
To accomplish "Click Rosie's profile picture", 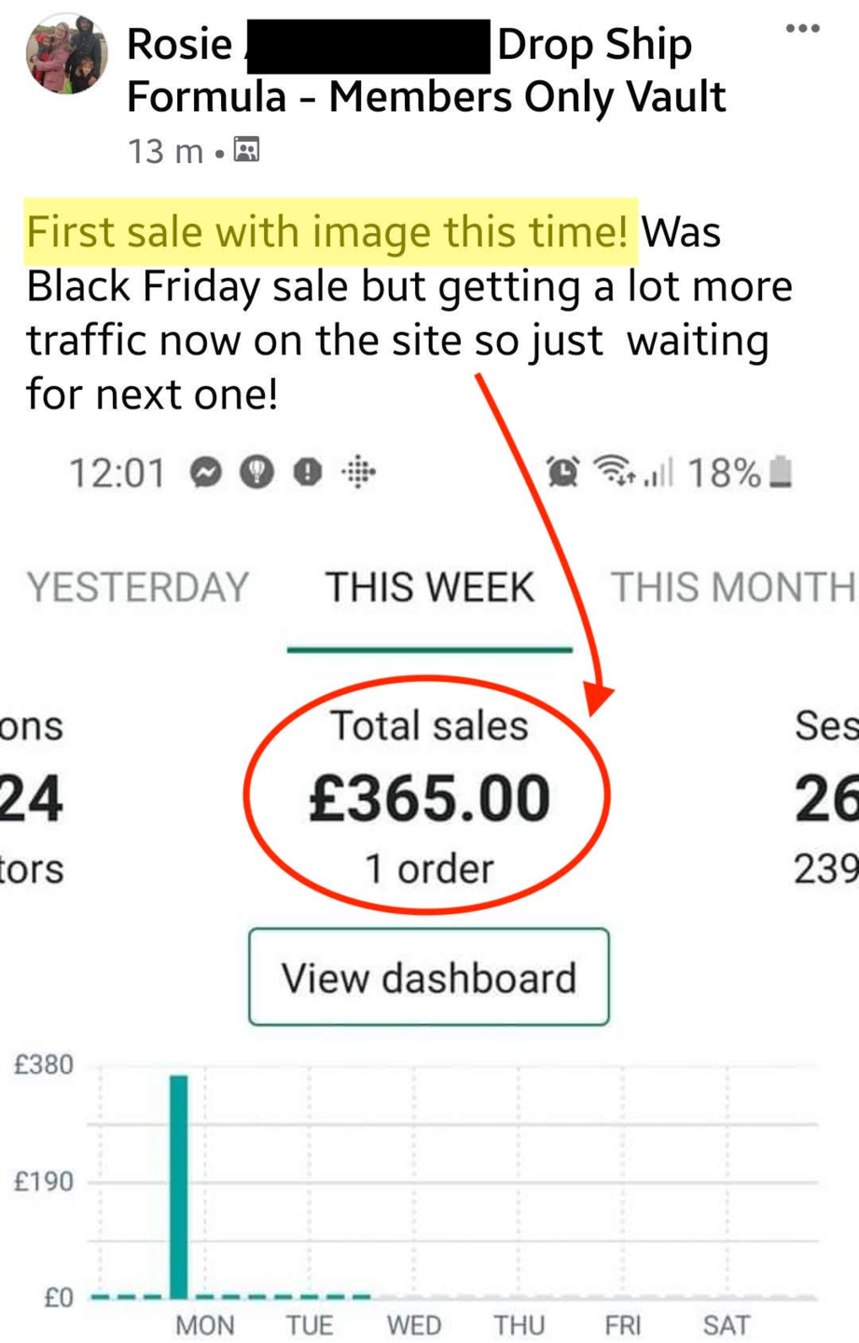I will [x=66, y=54].
